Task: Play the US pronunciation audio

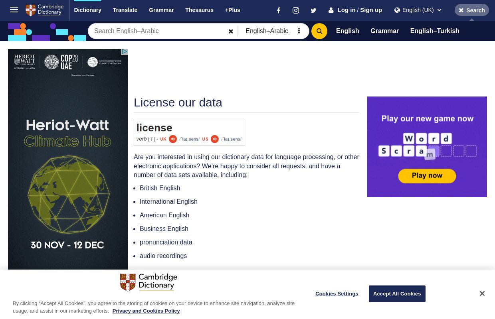Action: point(215,139)
